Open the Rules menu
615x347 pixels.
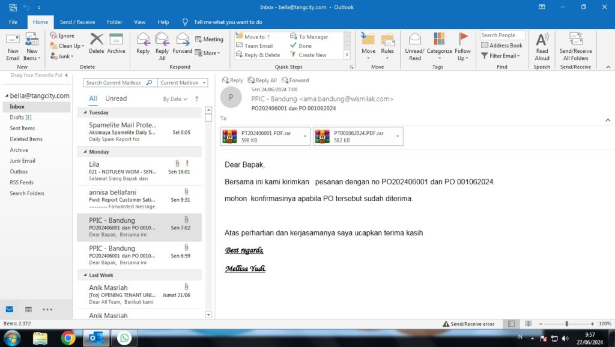387,47
